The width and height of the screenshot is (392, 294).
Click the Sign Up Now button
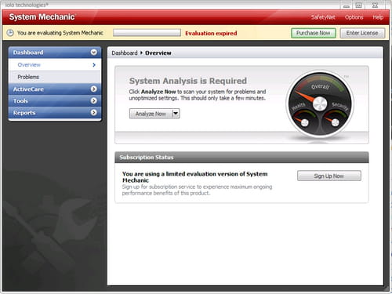tap(329, 176)
